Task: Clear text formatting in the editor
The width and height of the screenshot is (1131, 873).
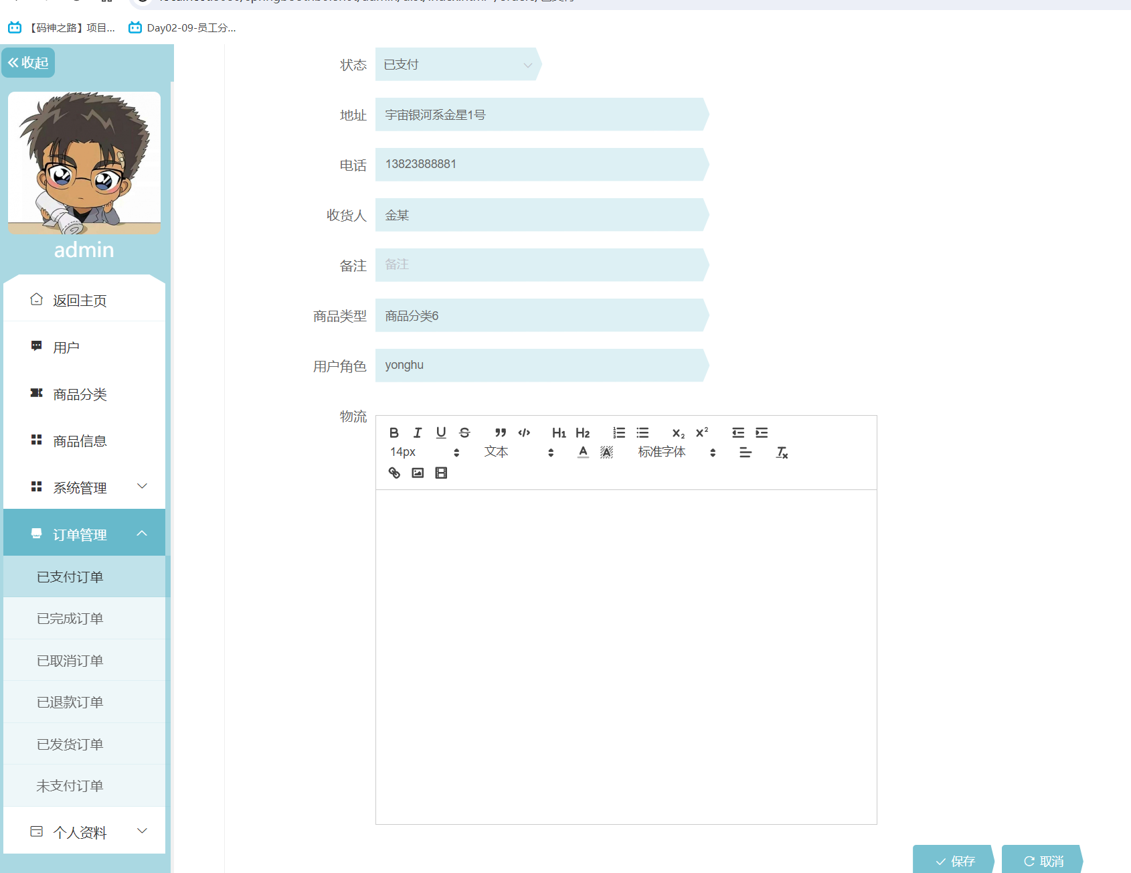Action: click(782, 453)
